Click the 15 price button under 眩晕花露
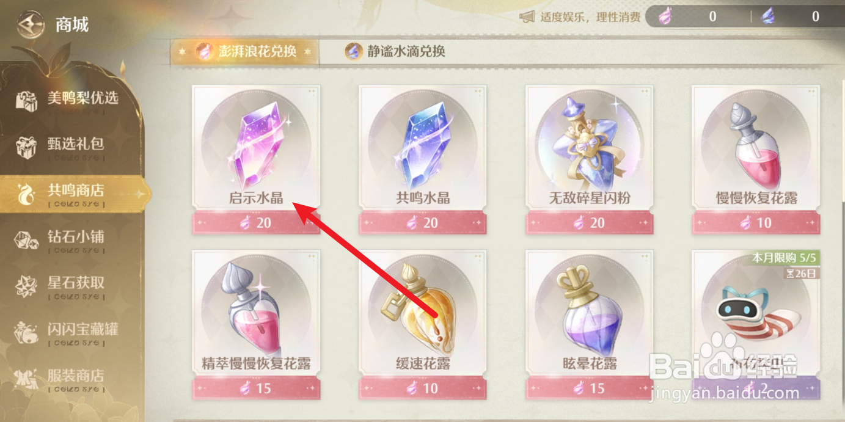This screenshot has width=845, height=422. tap(590, 388)
